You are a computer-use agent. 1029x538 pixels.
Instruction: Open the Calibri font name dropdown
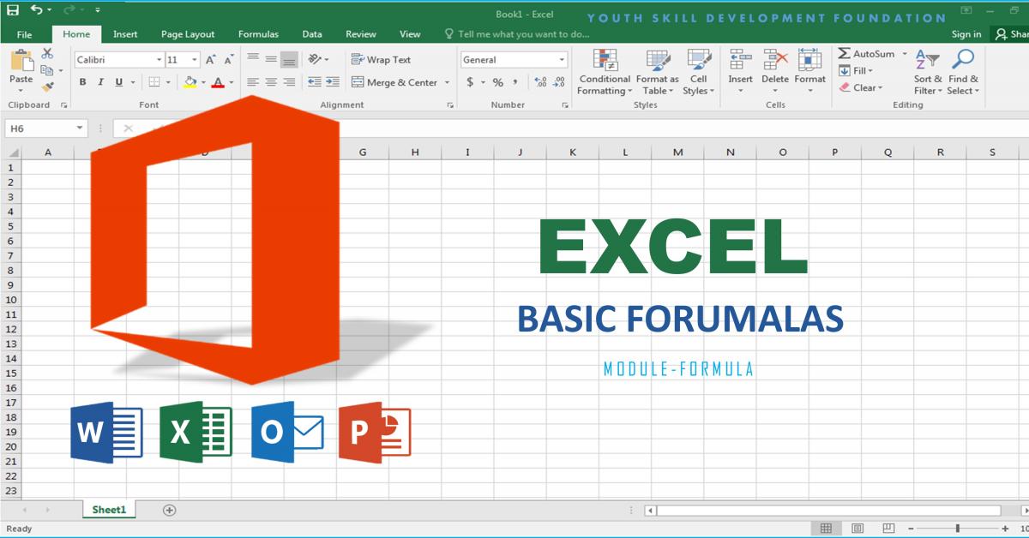pos(159,60)
